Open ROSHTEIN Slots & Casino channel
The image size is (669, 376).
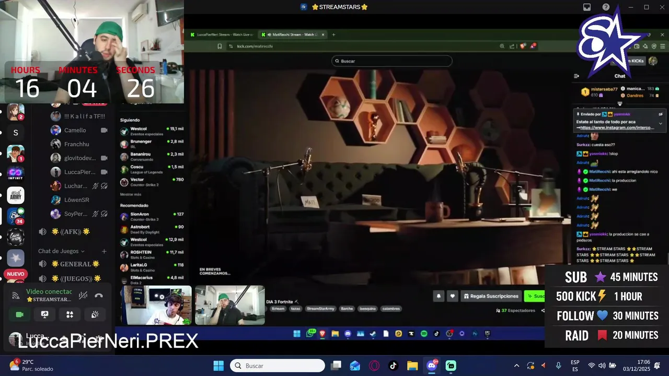(152, 254)
